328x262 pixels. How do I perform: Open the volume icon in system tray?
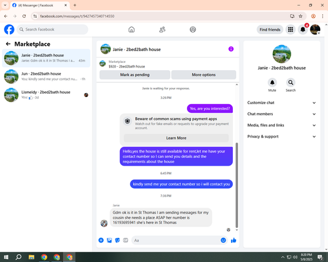click(295, 257)
